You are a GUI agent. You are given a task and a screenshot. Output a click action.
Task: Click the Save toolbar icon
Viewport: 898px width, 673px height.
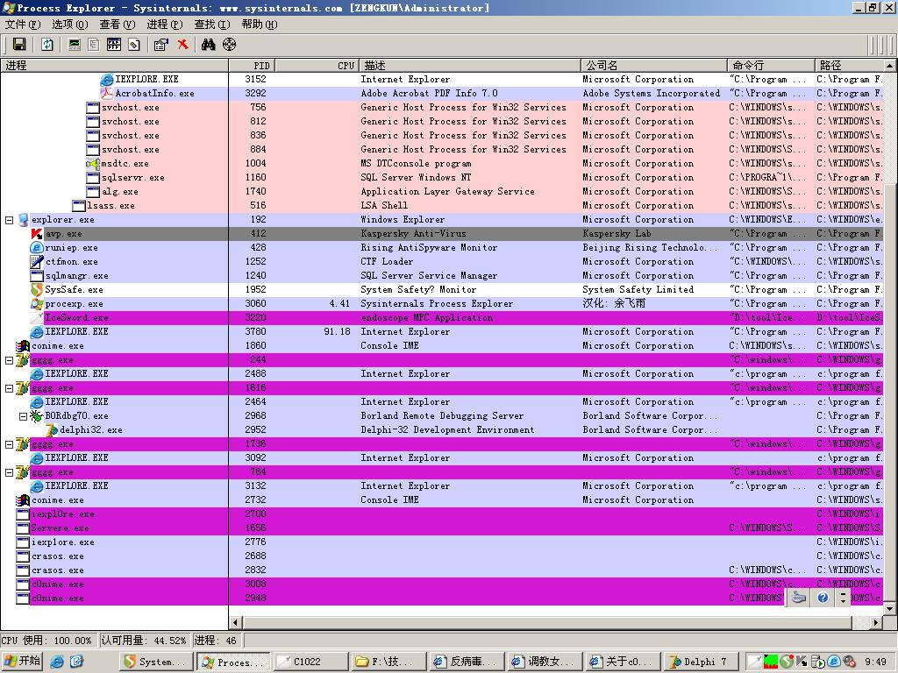(18, 45)
